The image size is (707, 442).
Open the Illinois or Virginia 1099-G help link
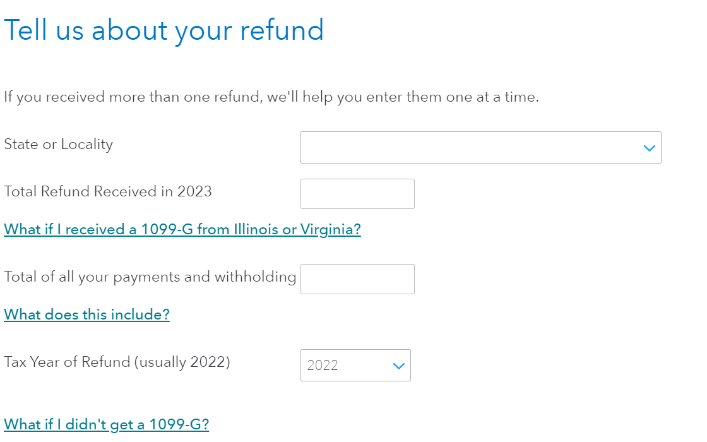coord(182,229)
